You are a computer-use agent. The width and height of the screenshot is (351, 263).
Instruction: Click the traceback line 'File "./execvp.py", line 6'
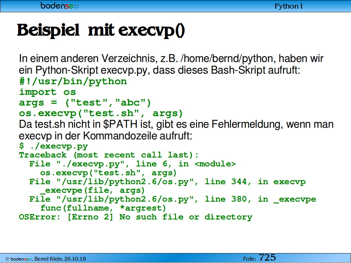(x=133, y=164)
